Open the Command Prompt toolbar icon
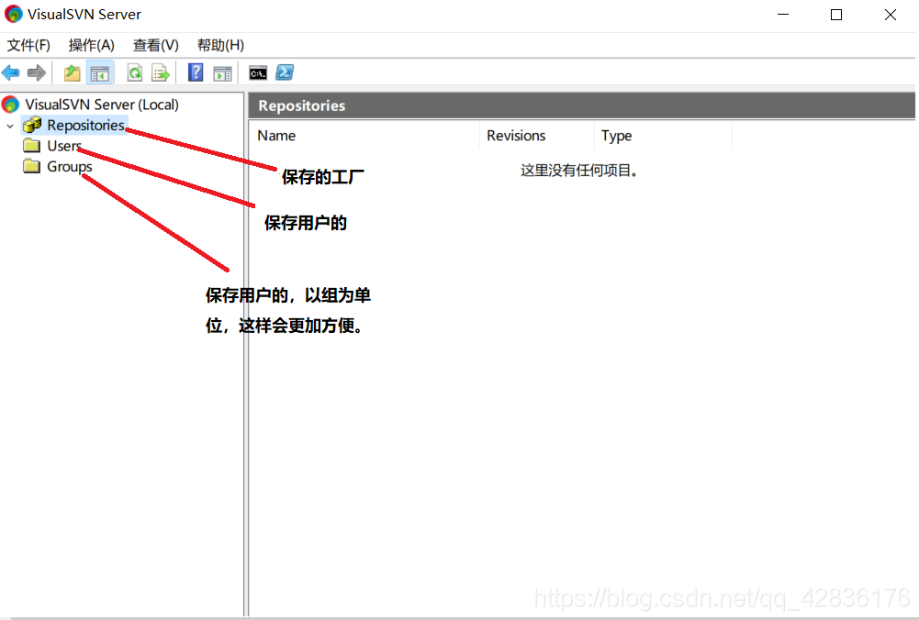 point(259,73)
